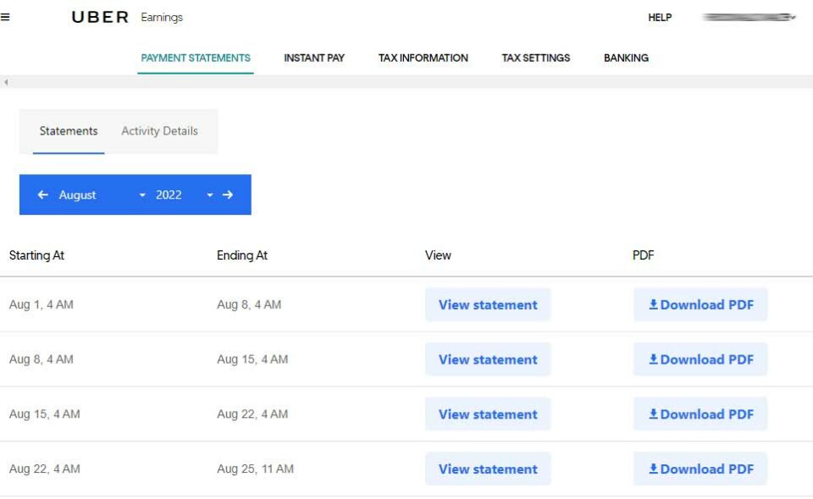Screen dimensions: 813x499
Task: Click the download icon for Aug 22 statement
Action: click(653, 469)
